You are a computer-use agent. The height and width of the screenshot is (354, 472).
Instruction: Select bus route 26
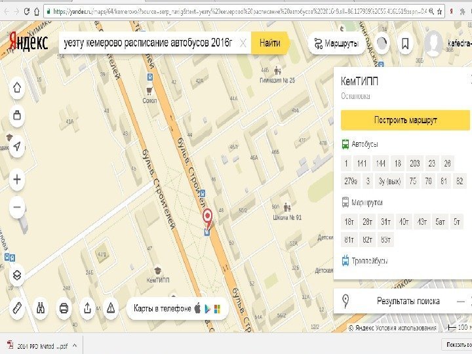point(447,163)
